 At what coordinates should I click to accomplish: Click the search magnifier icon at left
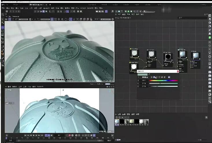pyautogui.click(x=3, y=14)
